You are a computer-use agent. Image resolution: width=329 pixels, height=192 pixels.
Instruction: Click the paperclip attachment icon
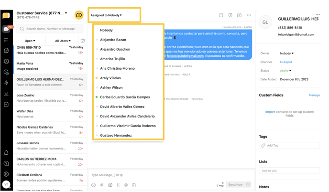coord(102,185)
